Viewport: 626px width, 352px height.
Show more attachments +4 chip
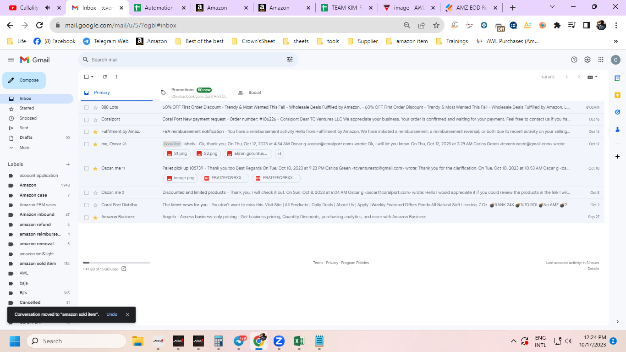[279, 154]
